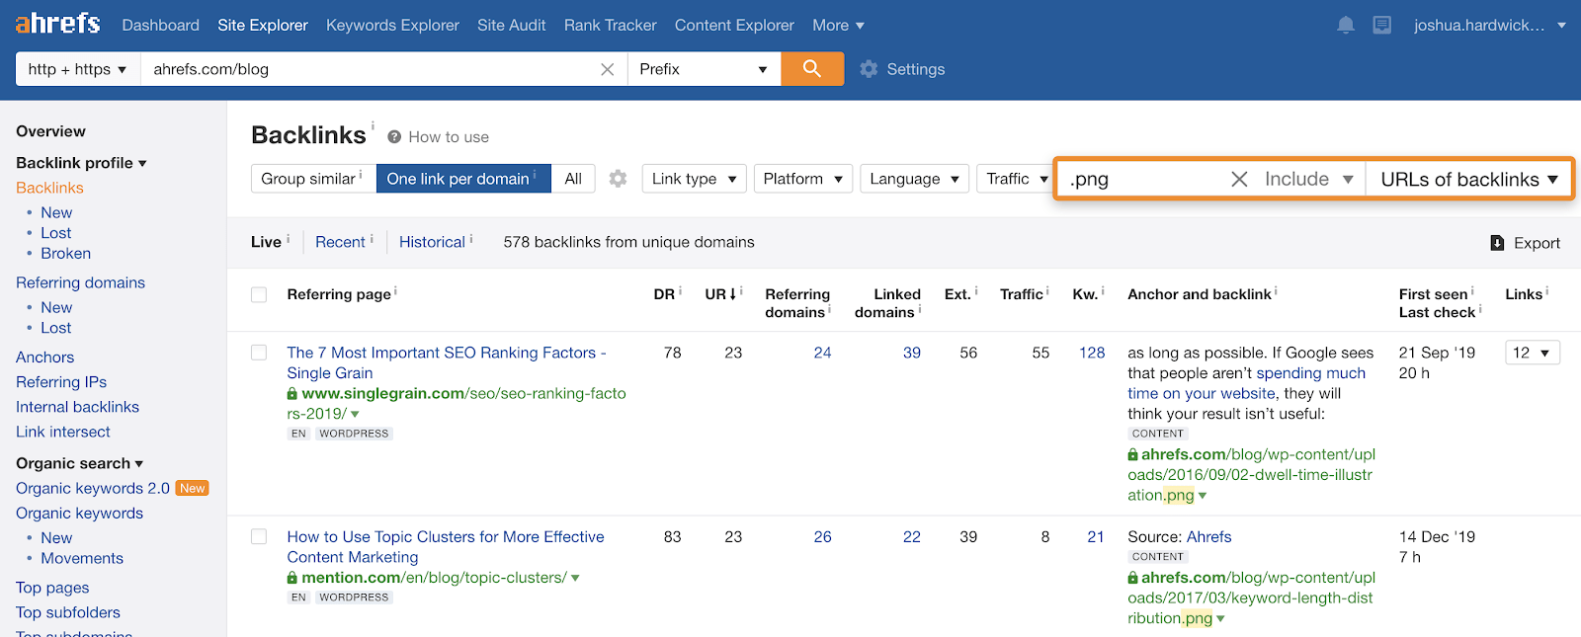Select the All grouping button
1581x637 pixels.
(x=572, y=179)
